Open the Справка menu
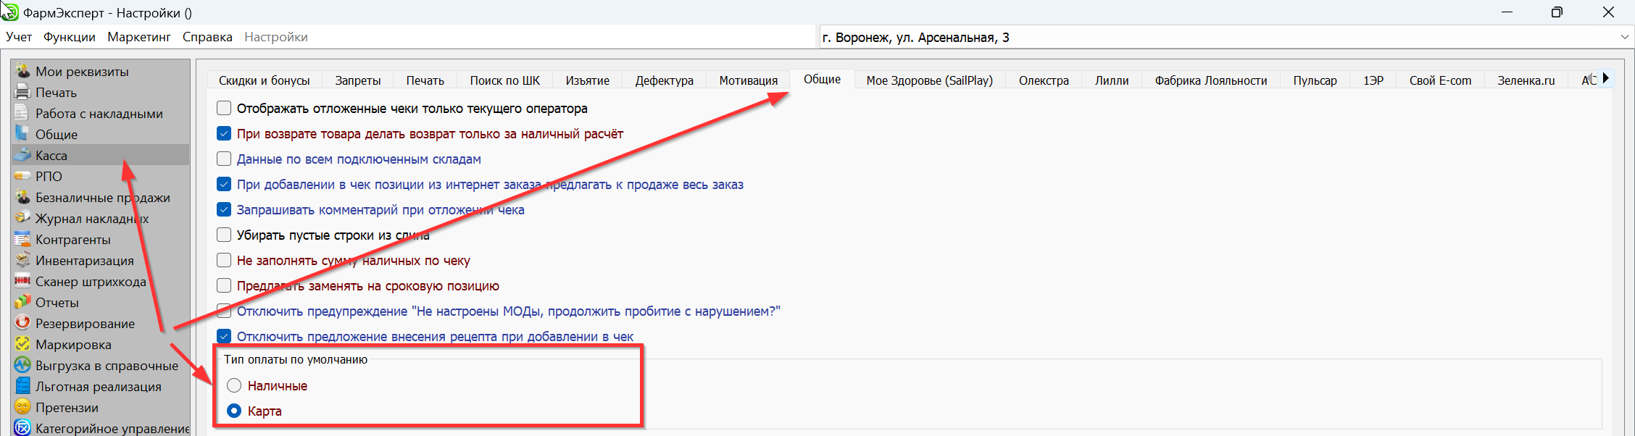 coord(207,37)
